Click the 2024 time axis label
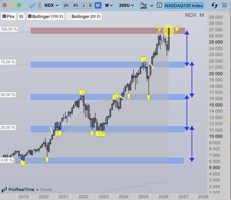231x200 pixels. tap(123, 197)
